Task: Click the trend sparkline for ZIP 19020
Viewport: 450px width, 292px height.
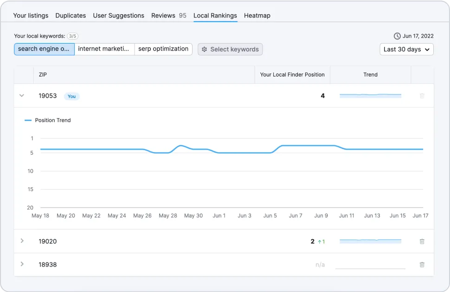Action: (x=370, y=241)
